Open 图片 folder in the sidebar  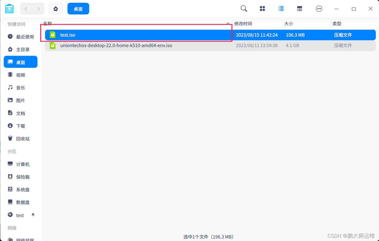point(21,100)
